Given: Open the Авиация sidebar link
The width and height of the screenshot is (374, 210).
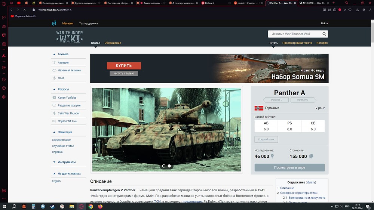Looking at the screenshot, I should pos(63,62).
